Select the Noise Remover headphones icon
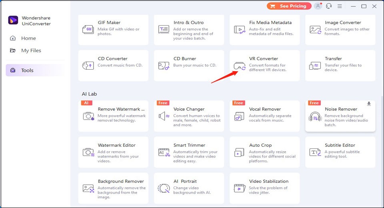384x208 pixels. click(x=315, y=116)
